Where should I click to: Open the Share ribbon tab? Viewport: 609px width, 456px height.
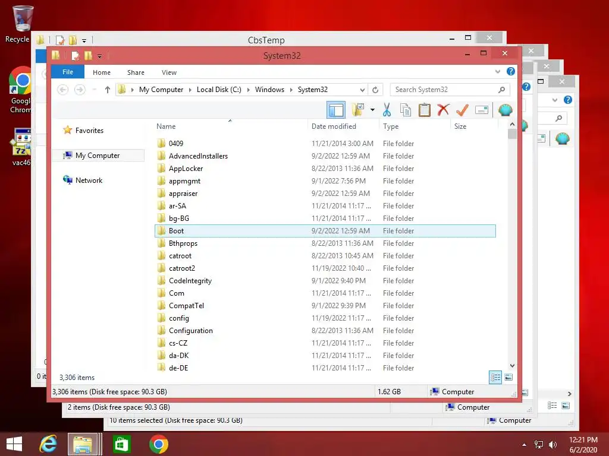(x=136, y=72)
